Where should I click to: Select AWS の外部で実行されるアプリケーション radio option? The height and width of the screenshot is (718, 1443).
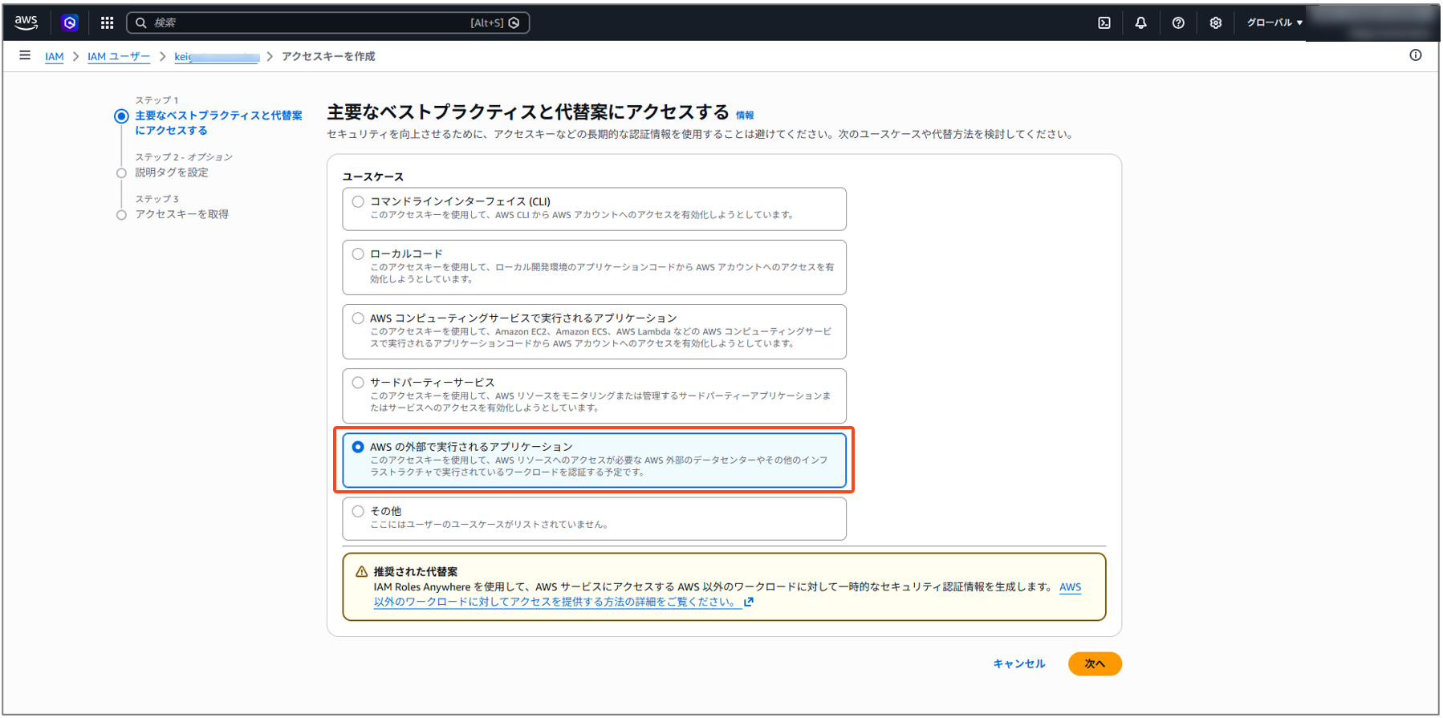click(358, 447)
